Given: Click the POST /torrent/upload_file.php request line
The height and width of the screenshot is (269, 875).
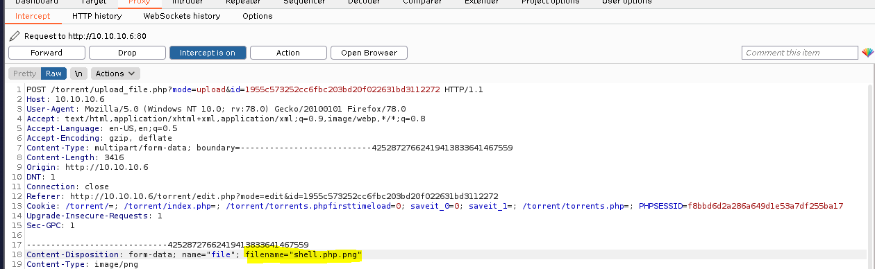Looking at the screenshot, I should [x=254, y=89].
